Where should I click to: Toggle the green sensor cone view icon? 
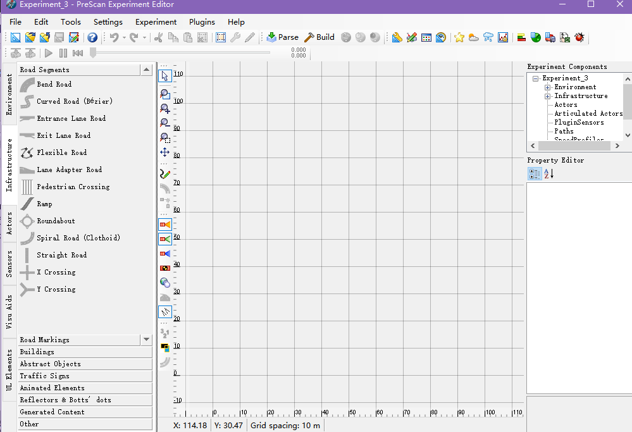(165, 239)
